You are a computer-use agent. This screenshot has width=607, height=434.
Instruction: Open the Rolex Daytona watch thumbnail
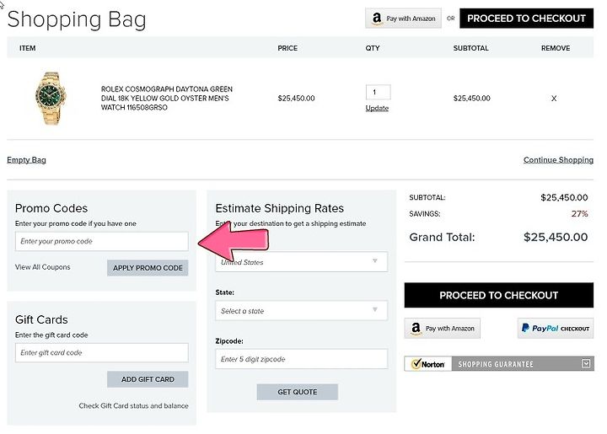tap(51, 99)
